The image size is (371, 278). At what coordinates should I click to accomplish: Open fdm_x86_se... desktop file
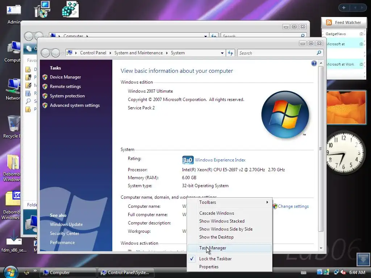pos(14,241)
